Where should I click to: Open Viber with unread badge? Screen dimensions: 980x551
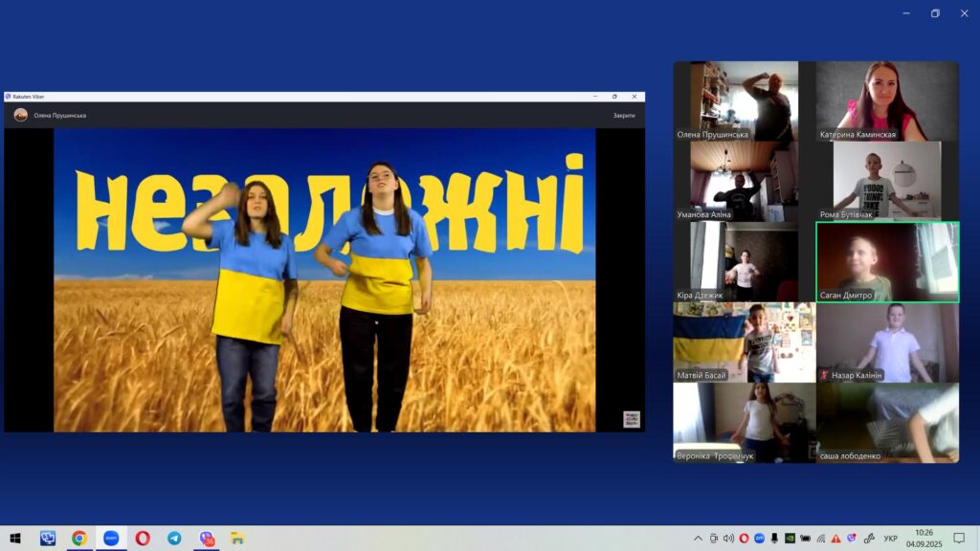pyautogui.click(x=207, y=538)
